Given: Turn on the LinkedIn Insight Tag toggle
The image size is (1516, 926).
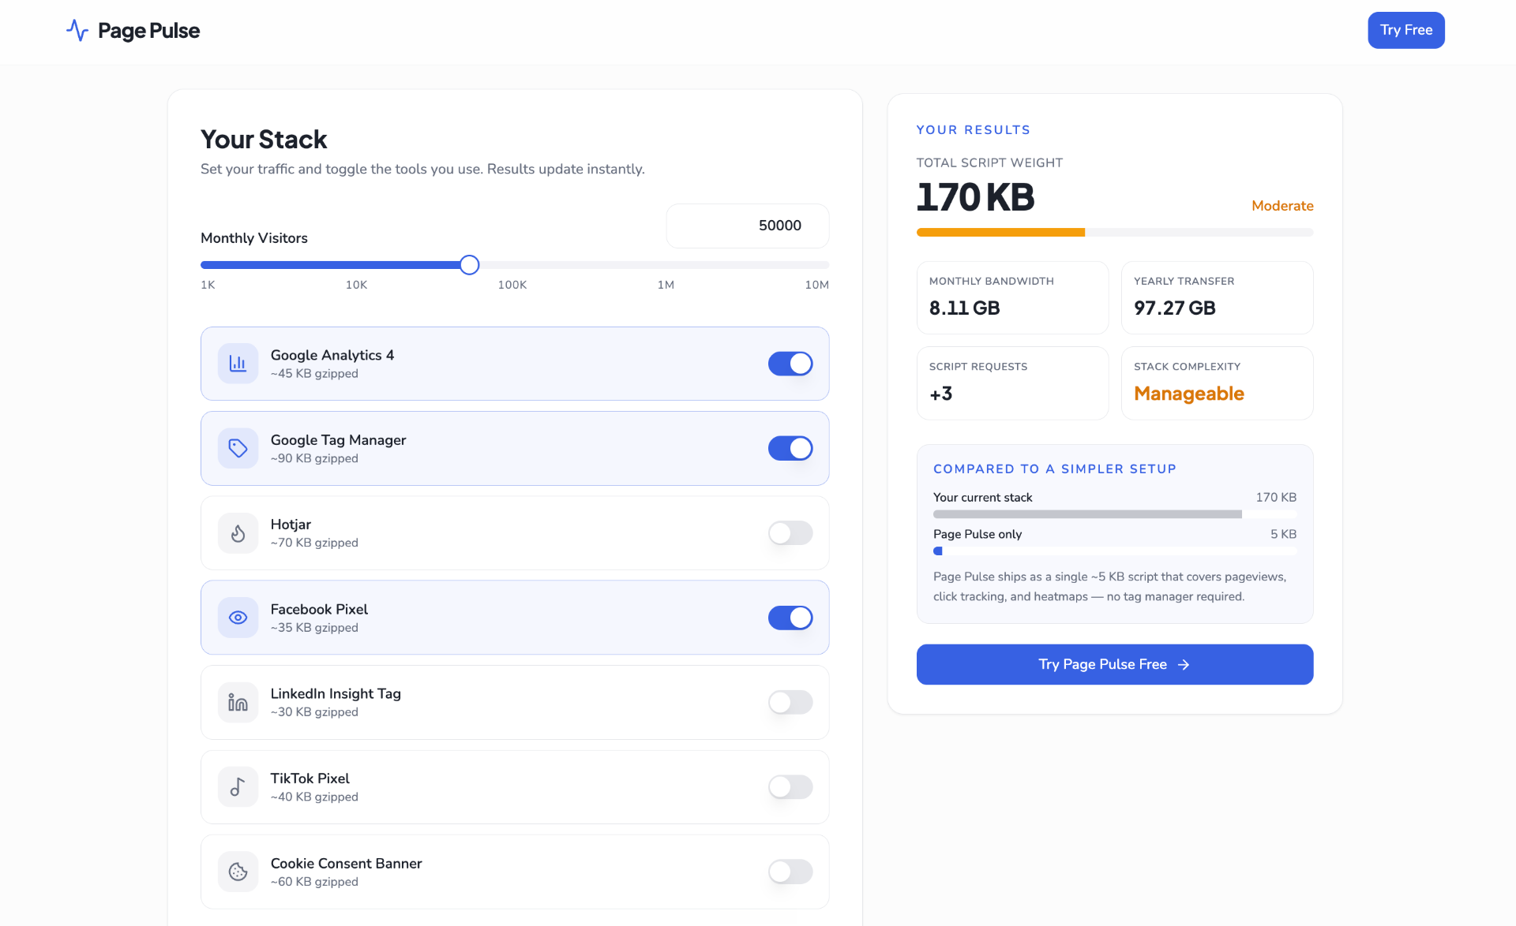Looking at the screenshot, I should (790, 702).
